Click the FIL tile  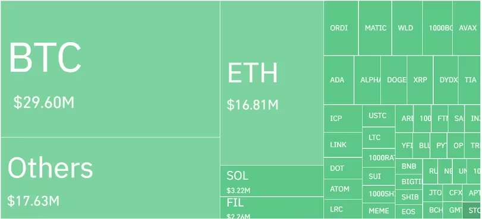(272, 208)
